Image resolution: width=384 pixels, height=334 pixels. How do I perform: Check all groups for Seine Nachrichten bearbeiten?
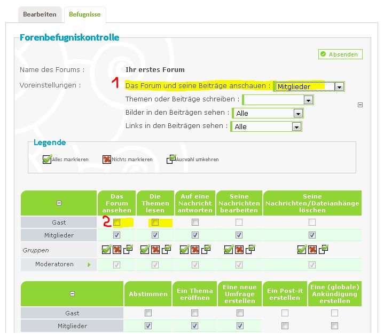pyautogui.click(x=229, y=250)
